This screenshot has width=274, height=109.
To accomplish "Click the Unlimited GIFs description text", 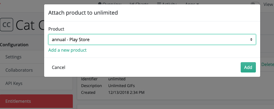I will click(x=122, y=86).
